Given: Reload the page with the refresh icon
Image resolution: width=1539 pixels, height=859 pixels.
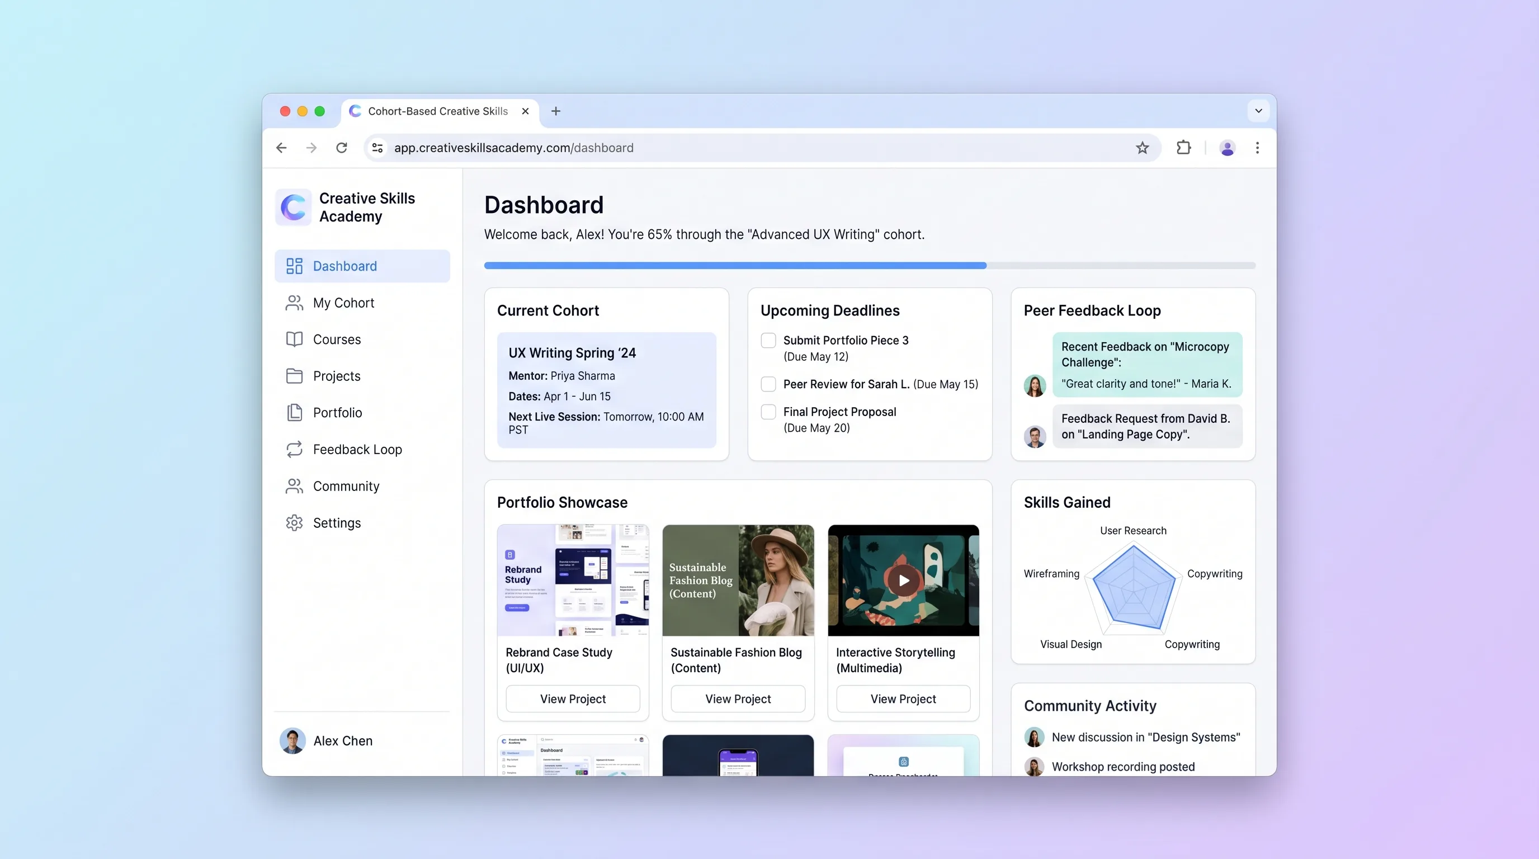Looking at the screenshot, I should (x=342, y=148).
